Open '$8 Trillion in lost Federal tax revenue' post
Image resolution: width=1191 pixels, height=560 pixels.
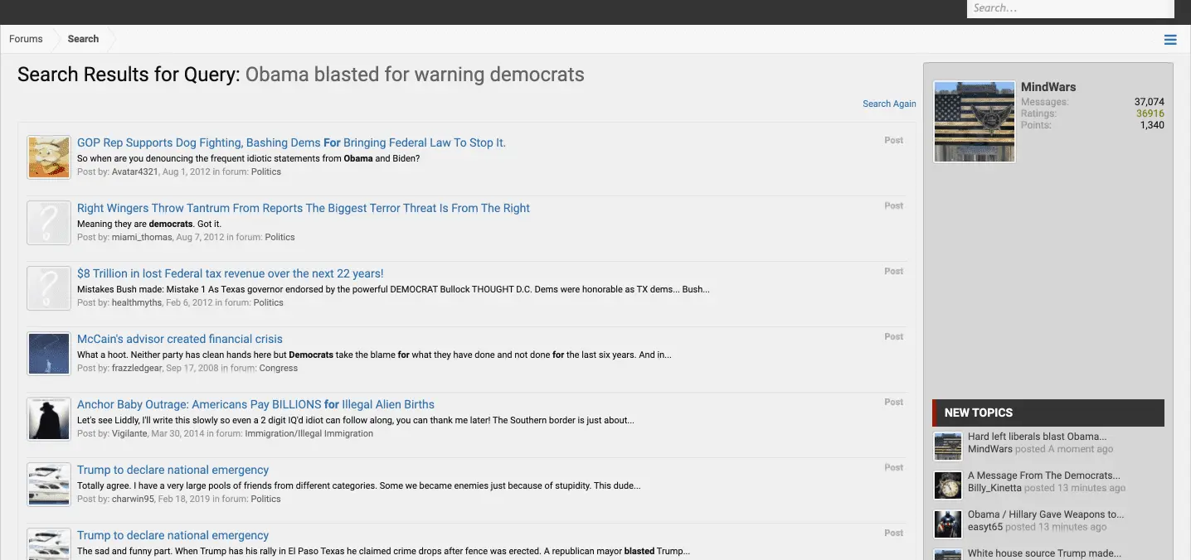point(231,273)
